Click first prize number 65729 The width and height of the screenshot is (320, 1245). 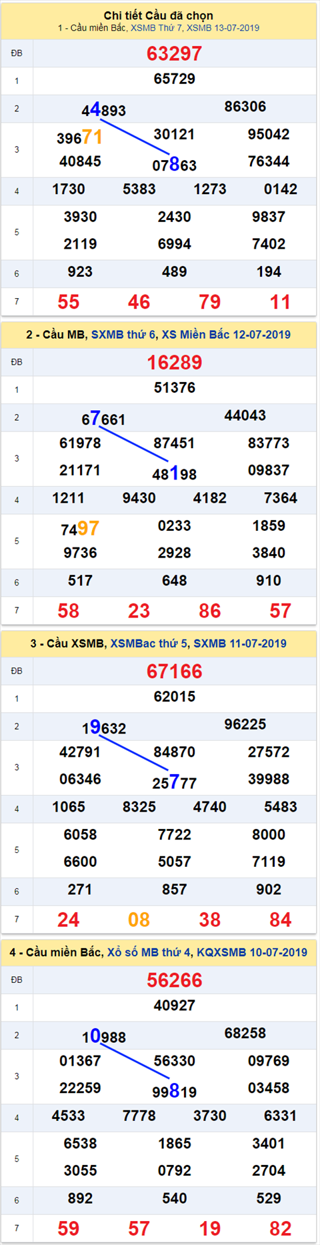pyautogui.click(x=175, y=79)
